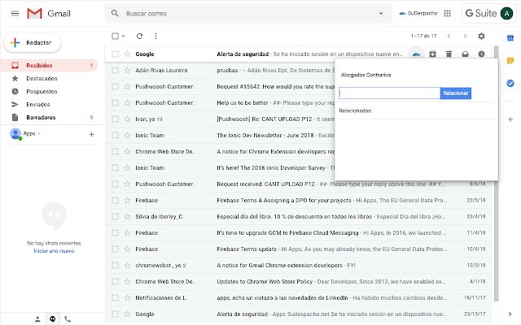The image size is (521, 325).
Task: Get add-ons plus icon in side panel
Action: (510, 119)
